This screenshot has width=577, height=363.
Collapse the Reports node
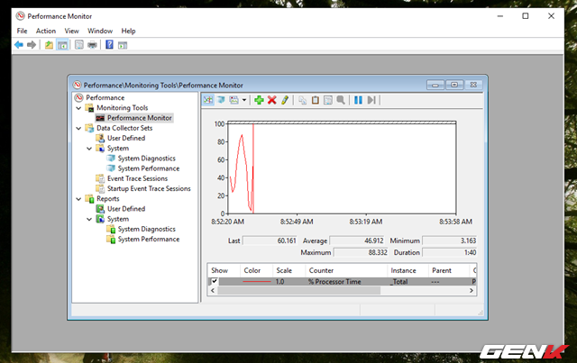78,199
